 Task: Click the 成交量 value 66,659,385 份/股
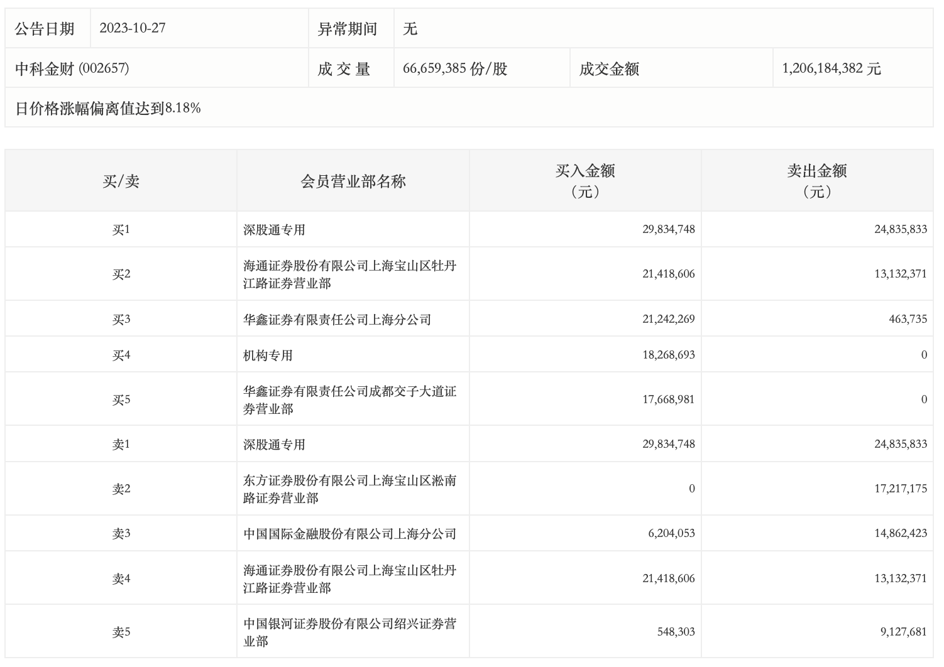pyautogui.click(x=454, y=68)
